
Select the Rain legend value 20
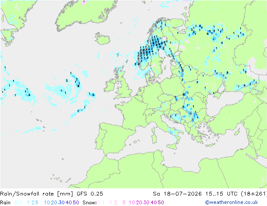(54, 203)
